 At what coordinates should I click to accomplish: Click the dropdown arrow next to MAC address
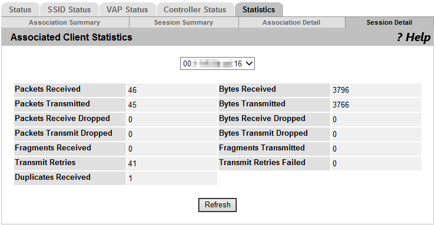tap(249, 63)
